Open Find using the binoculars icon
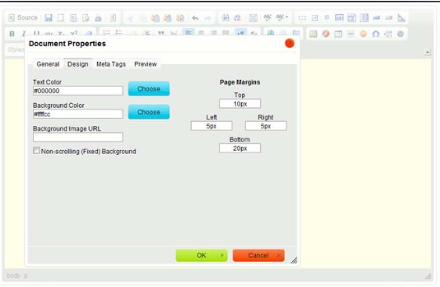This screenshot has width=440, height=287. pos(225,18)
